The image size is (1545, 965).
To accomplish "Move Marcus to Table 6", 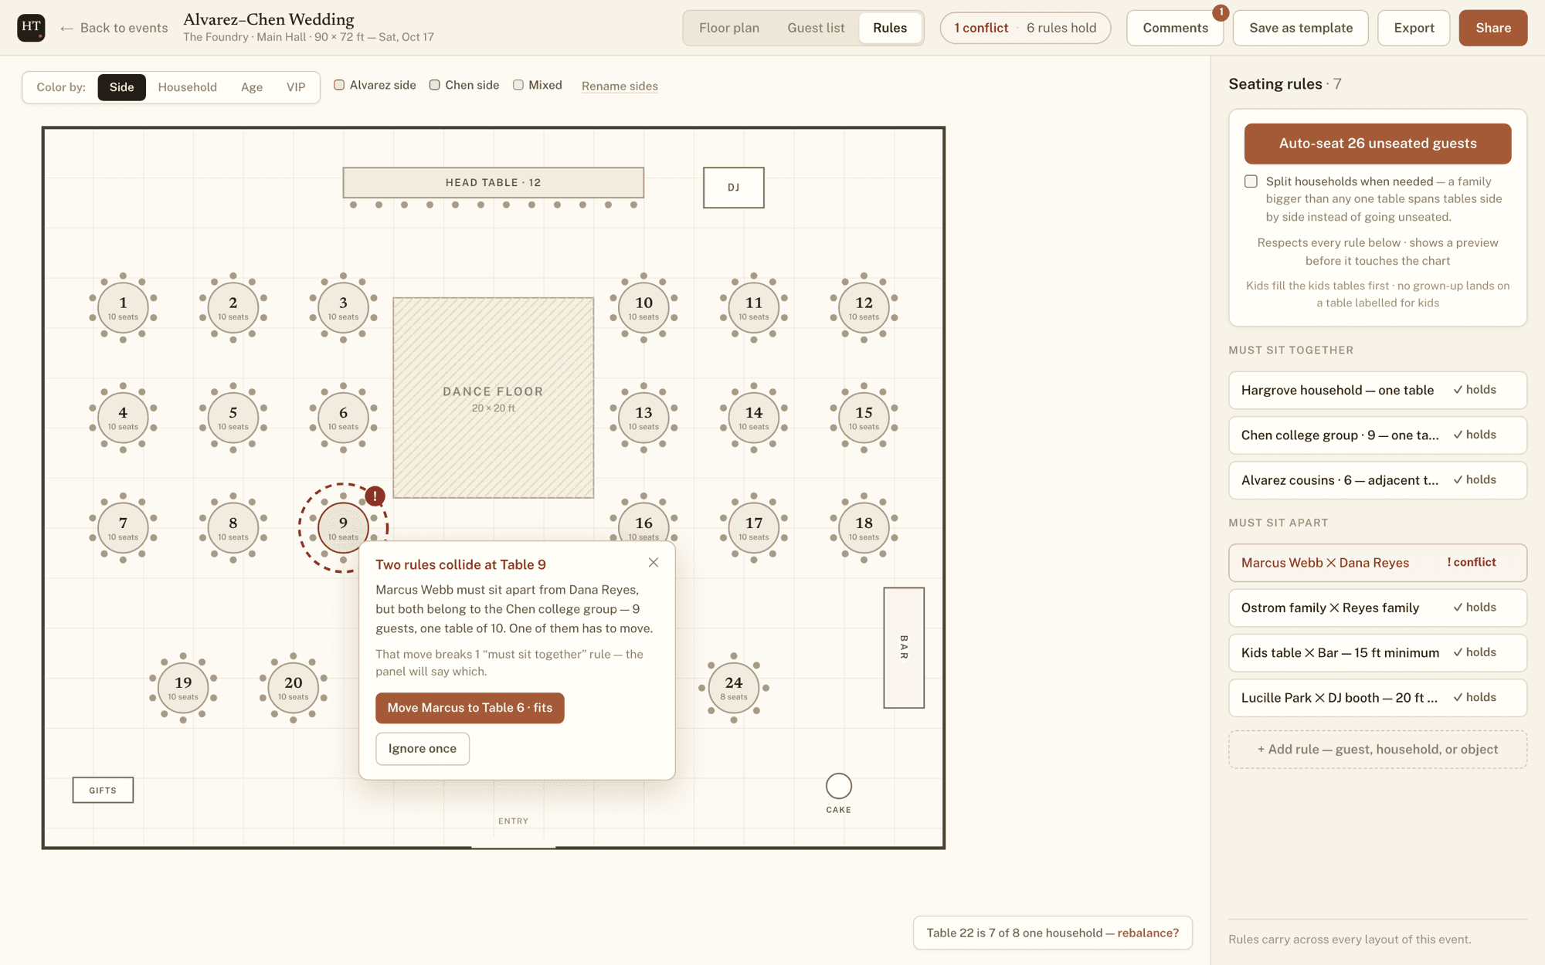I will click(470, 708).
